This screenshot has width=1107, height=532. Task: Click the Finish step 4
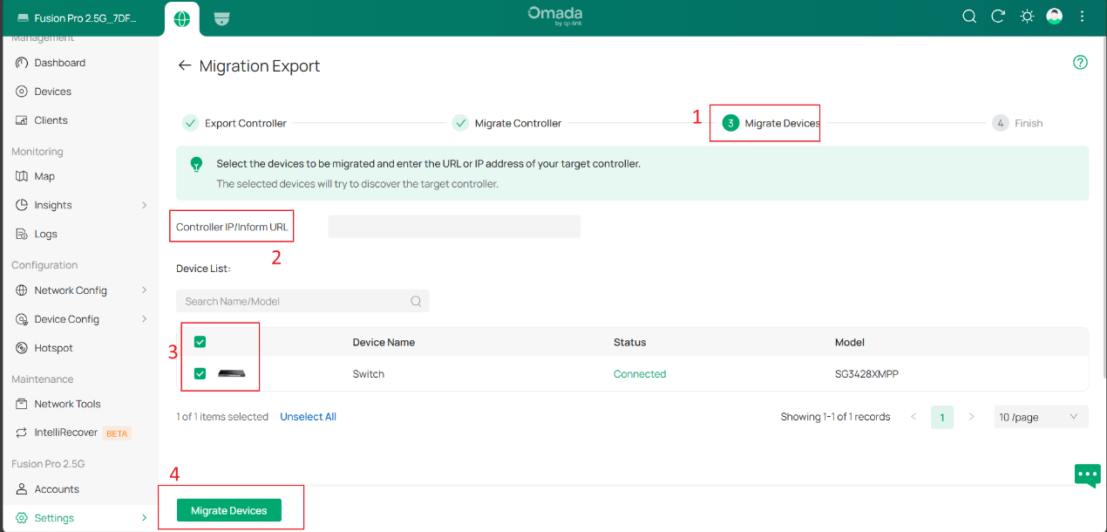[1017, 123]
